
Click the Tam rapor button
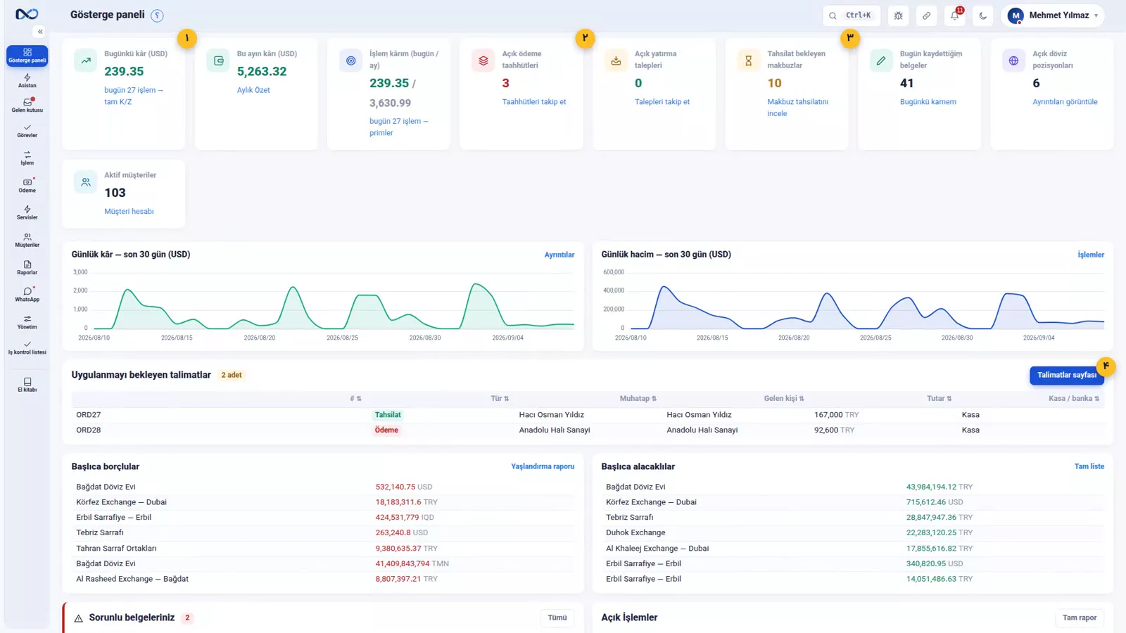(x=1080, y=618)
